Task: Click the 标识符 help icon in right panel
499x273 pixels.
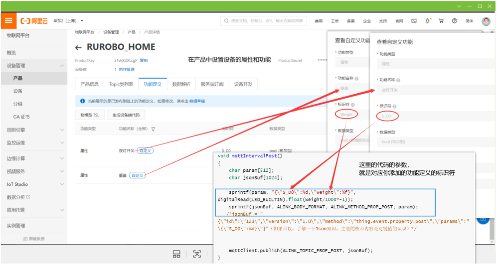Action: [394, 106]
